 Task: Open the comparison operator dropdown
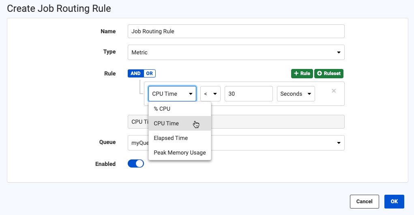click(210, 94)
